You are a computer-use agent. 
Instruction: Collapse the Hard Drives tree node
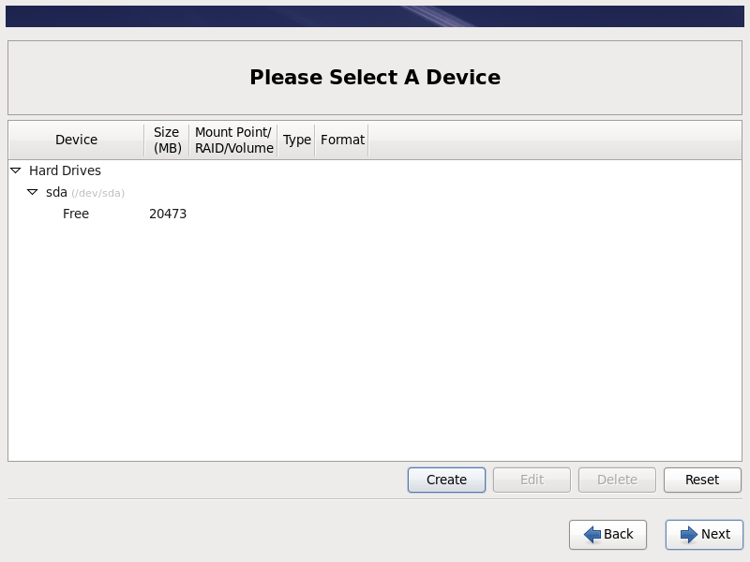click(16, 170)
